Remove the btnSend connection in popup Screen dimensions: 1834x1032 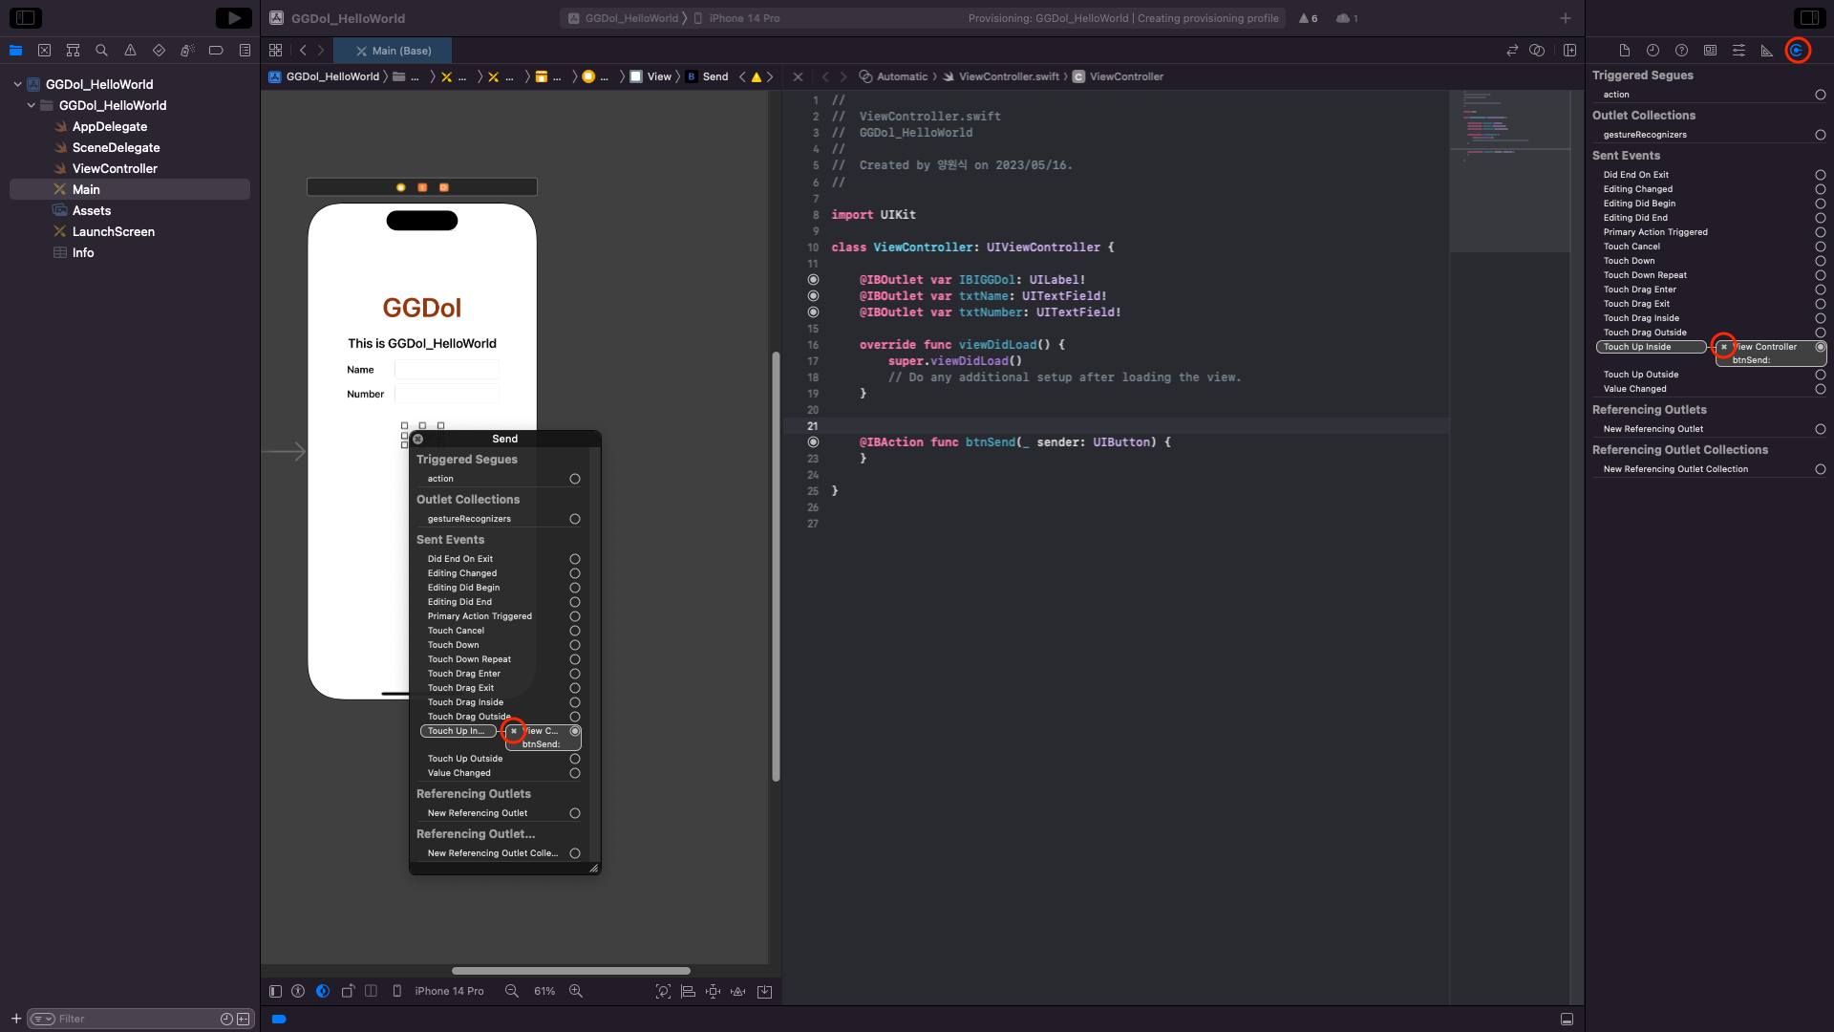(514, 731)
